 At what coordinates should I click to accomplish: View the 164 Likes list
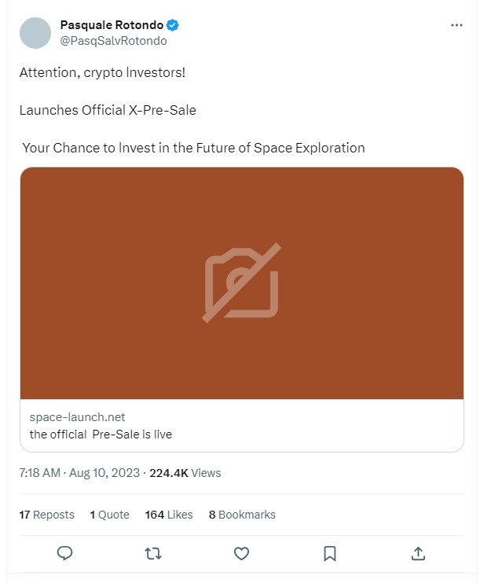coord(168,515)
